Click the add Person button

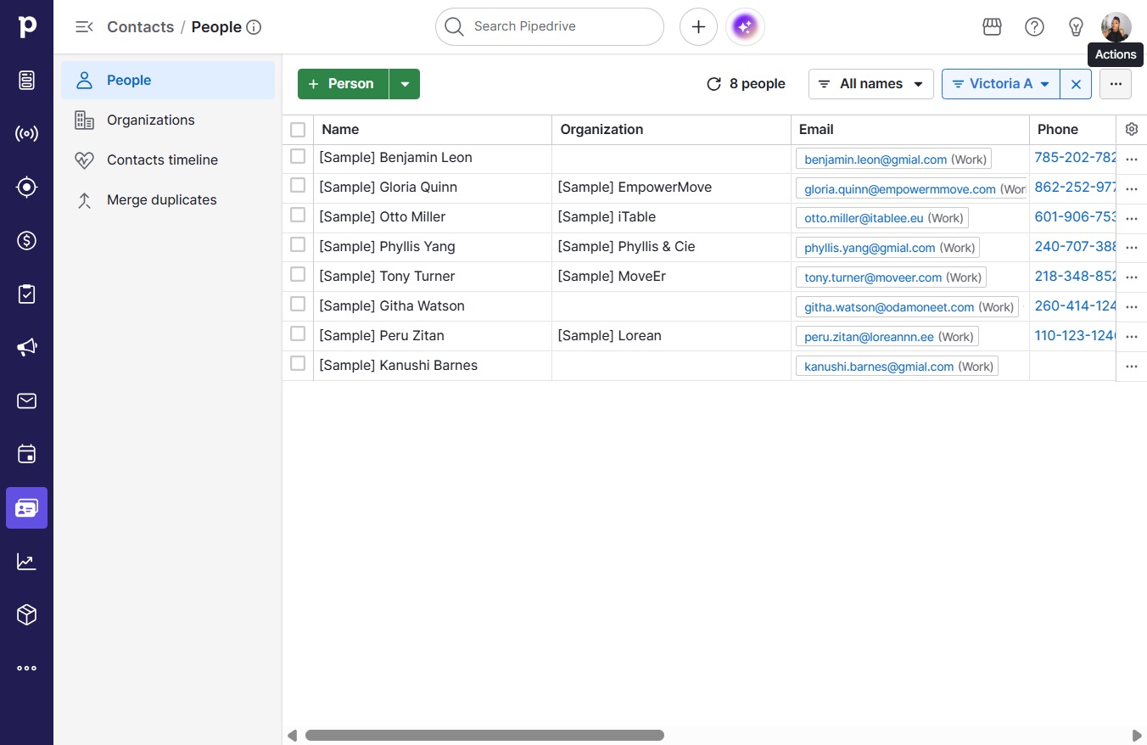tap(343, 84)
